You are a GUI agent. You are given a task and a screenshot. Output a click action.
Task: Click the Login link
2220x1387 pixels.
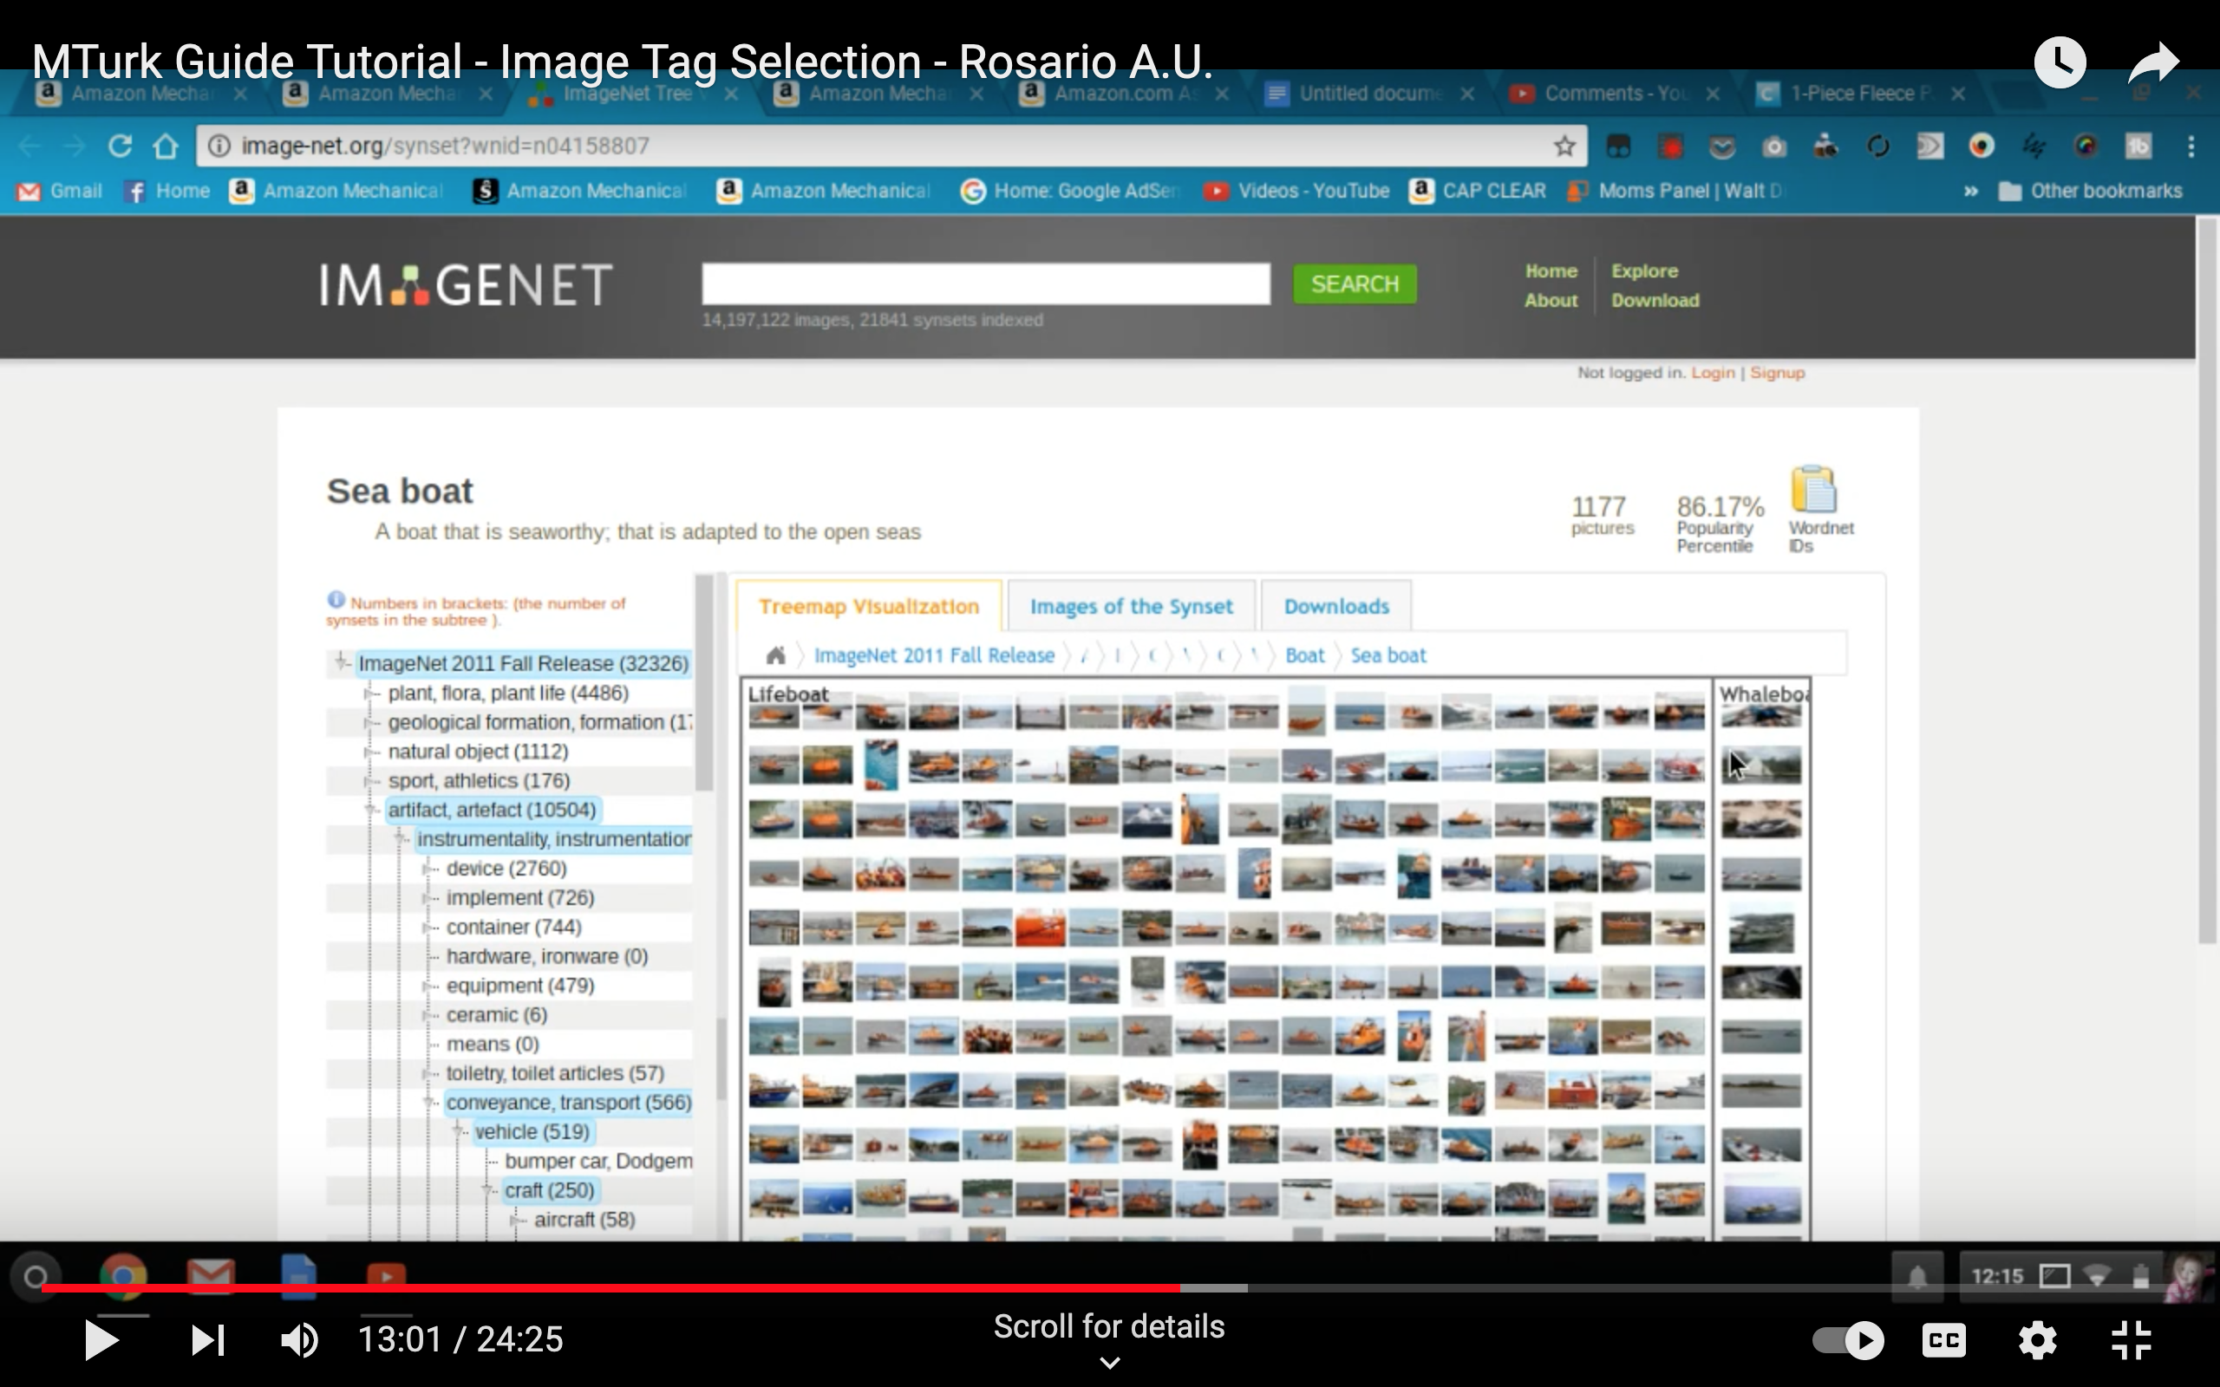[x=1714, y=372]
